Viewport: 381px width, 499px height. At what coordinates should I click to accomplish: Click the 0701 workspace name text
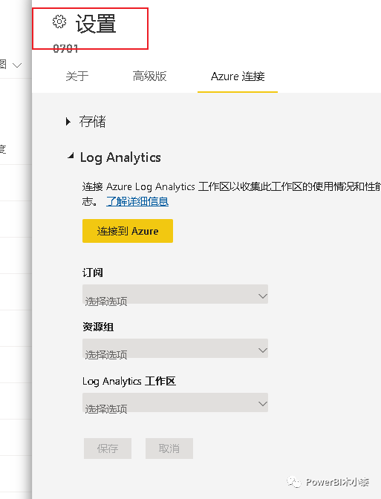65,48
